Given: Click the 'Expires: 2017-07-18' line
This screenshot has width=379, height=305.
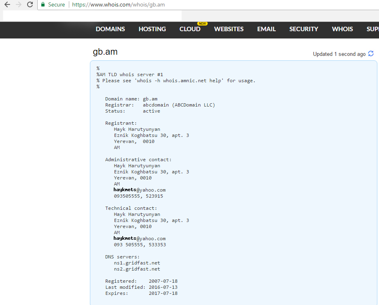Looking at the screenshot, I should pyautogui.click(x=141, y=293).
